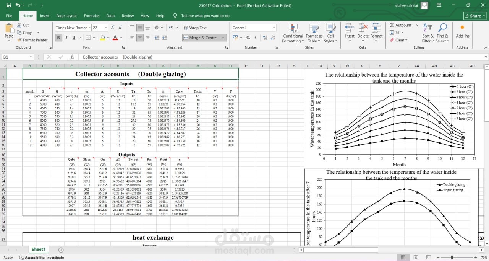The width and height of the screenshot is (489, 261).
Task: Open the General number format dropdown
Action: pyautogui.click(x=274, y=28)
